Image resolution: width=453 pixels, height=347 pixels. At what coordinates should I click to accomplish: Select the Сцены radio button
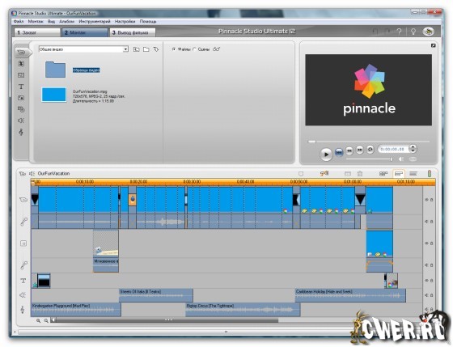tap(194, 49)
